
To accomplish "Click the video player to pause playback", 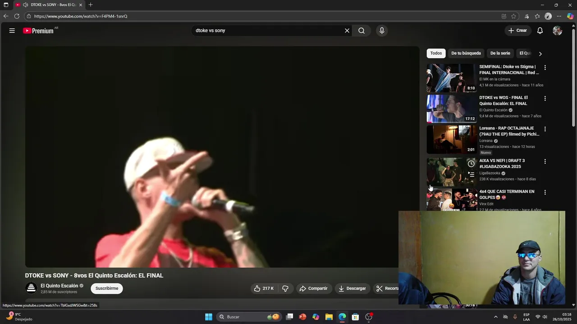I will [x=222, y=157].
